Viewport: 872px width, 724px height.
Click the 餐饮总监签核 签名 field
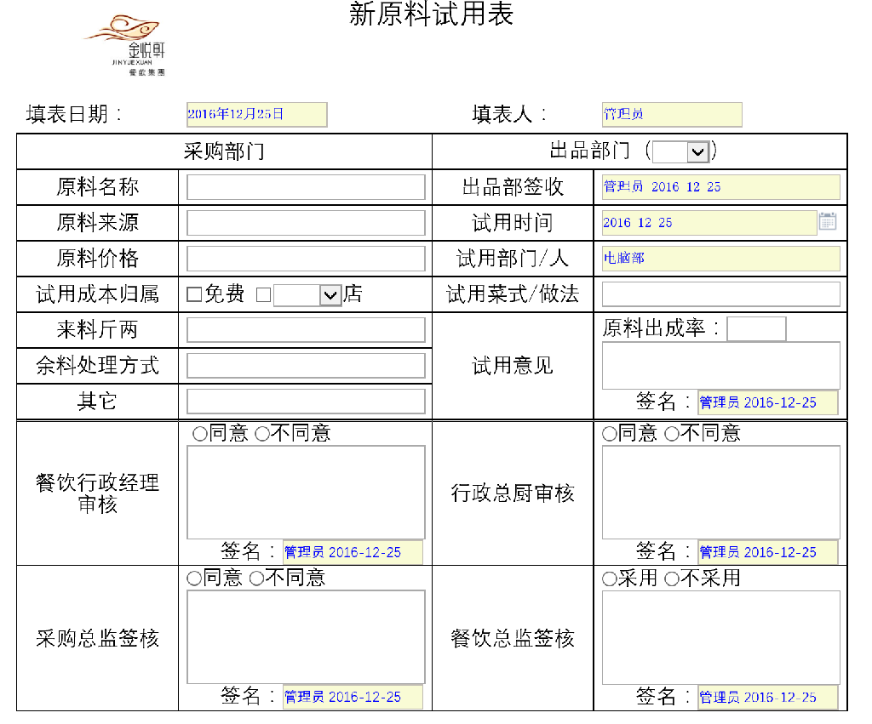pos(768,698)
